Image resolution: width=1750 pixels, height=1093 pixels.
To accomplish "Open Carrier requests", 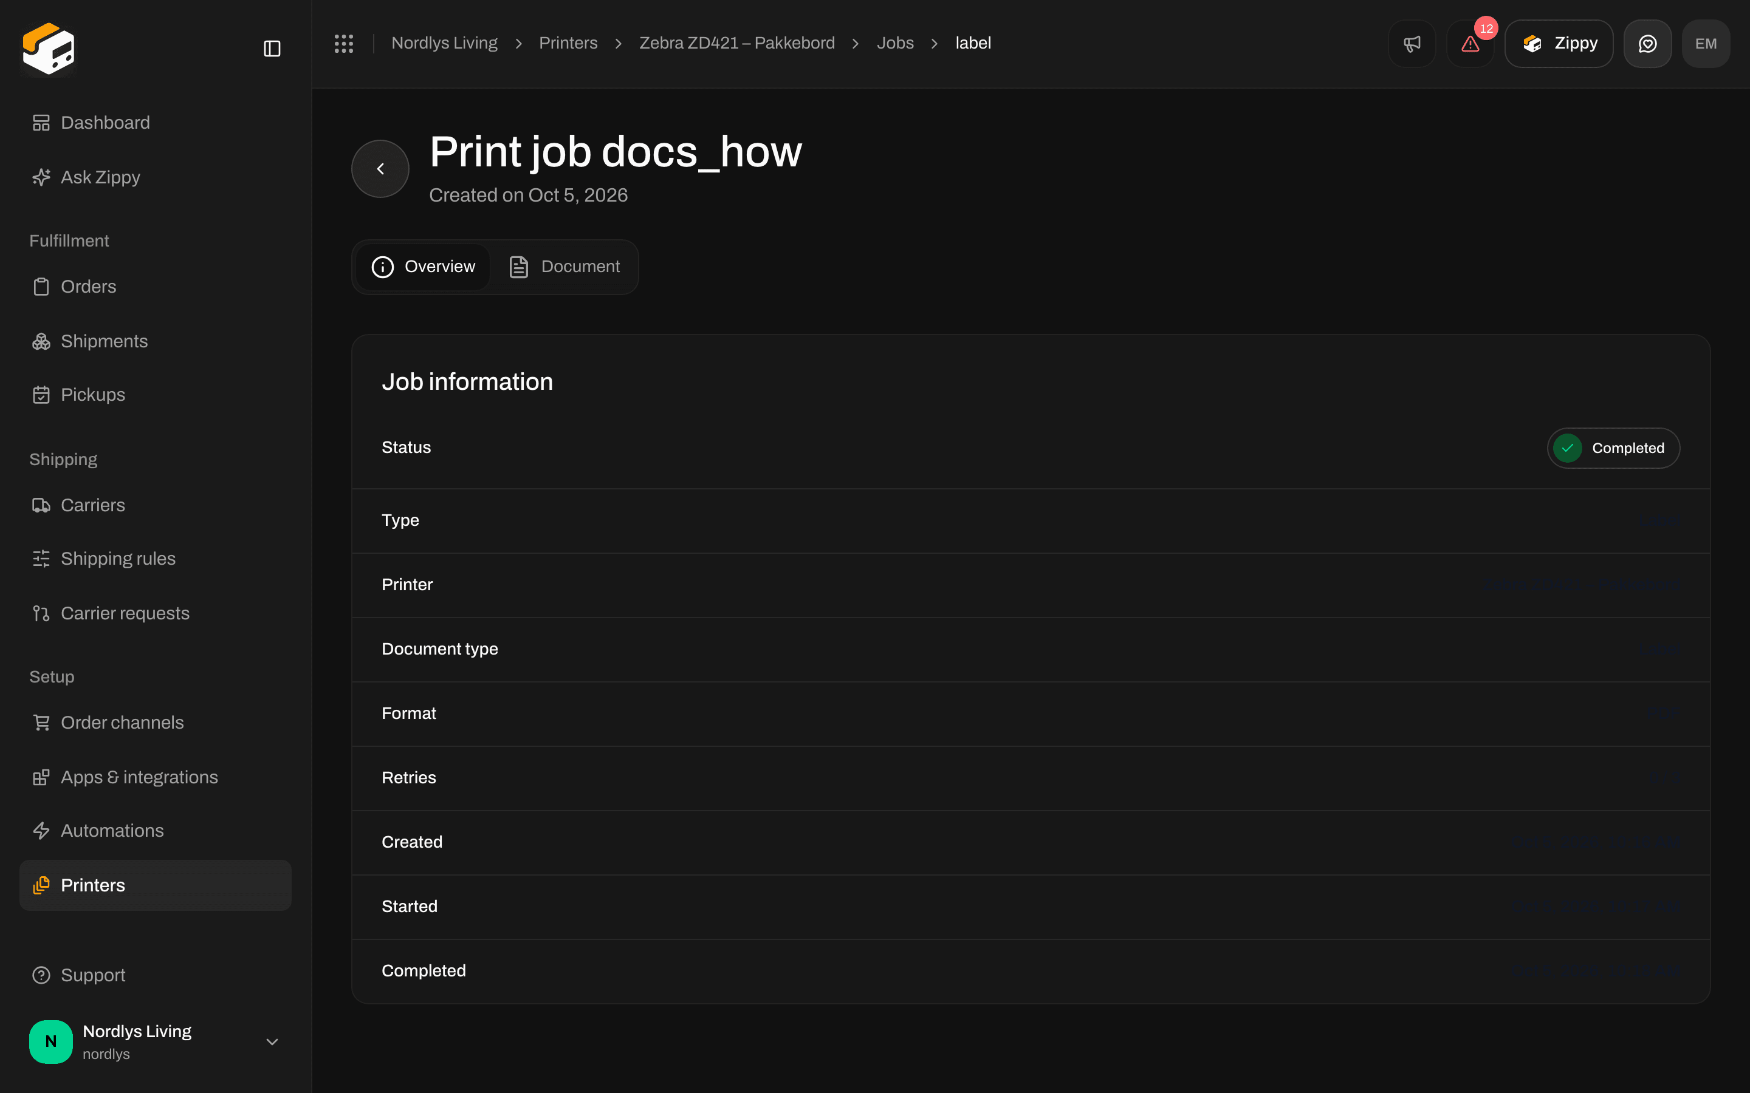I will click(x=156, y=613).
